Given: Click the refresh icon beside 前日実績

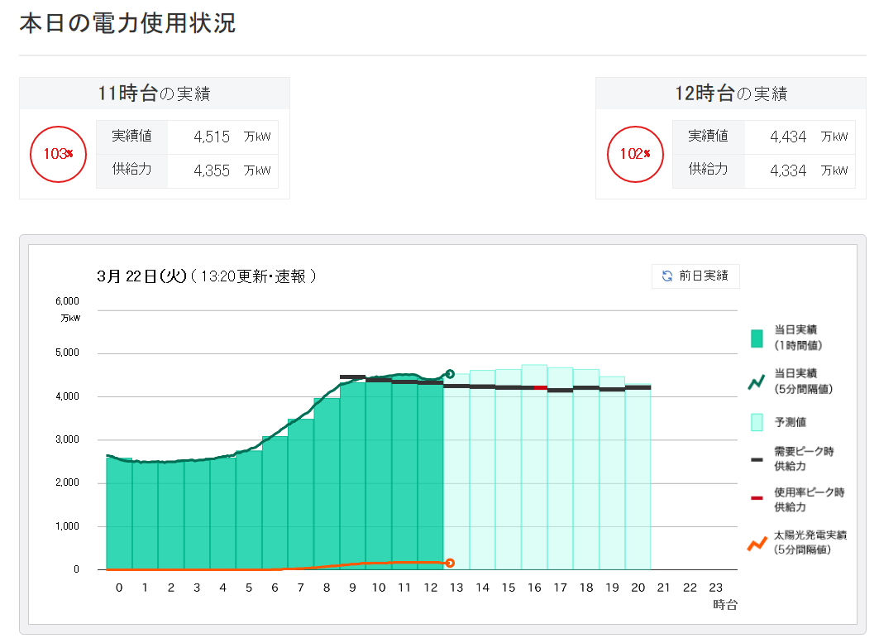Looking at the screenshot, I should [x=667, y=276].
